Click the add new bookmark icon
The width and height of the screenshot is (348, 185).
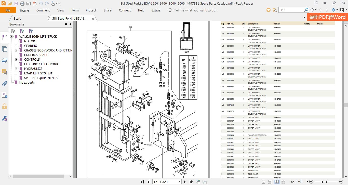(22, 31)
